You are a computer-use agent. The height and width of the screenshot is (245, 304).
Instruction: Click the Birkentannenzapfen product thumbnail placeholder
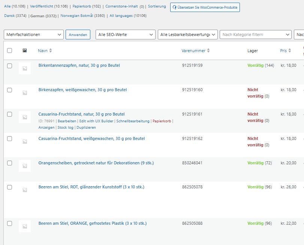pos(25,68)
